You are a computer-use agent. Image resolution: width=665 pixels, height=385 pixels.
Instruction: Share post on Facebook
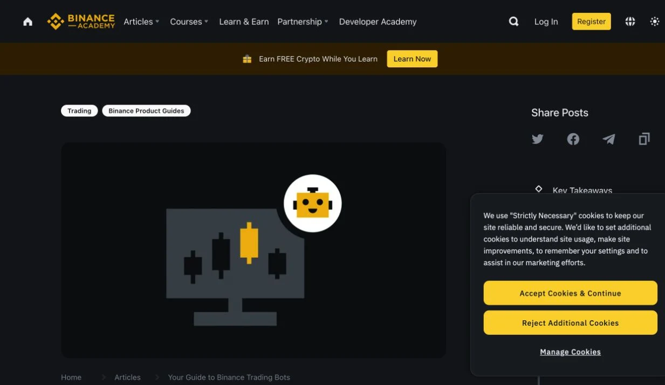click(573, 139)
